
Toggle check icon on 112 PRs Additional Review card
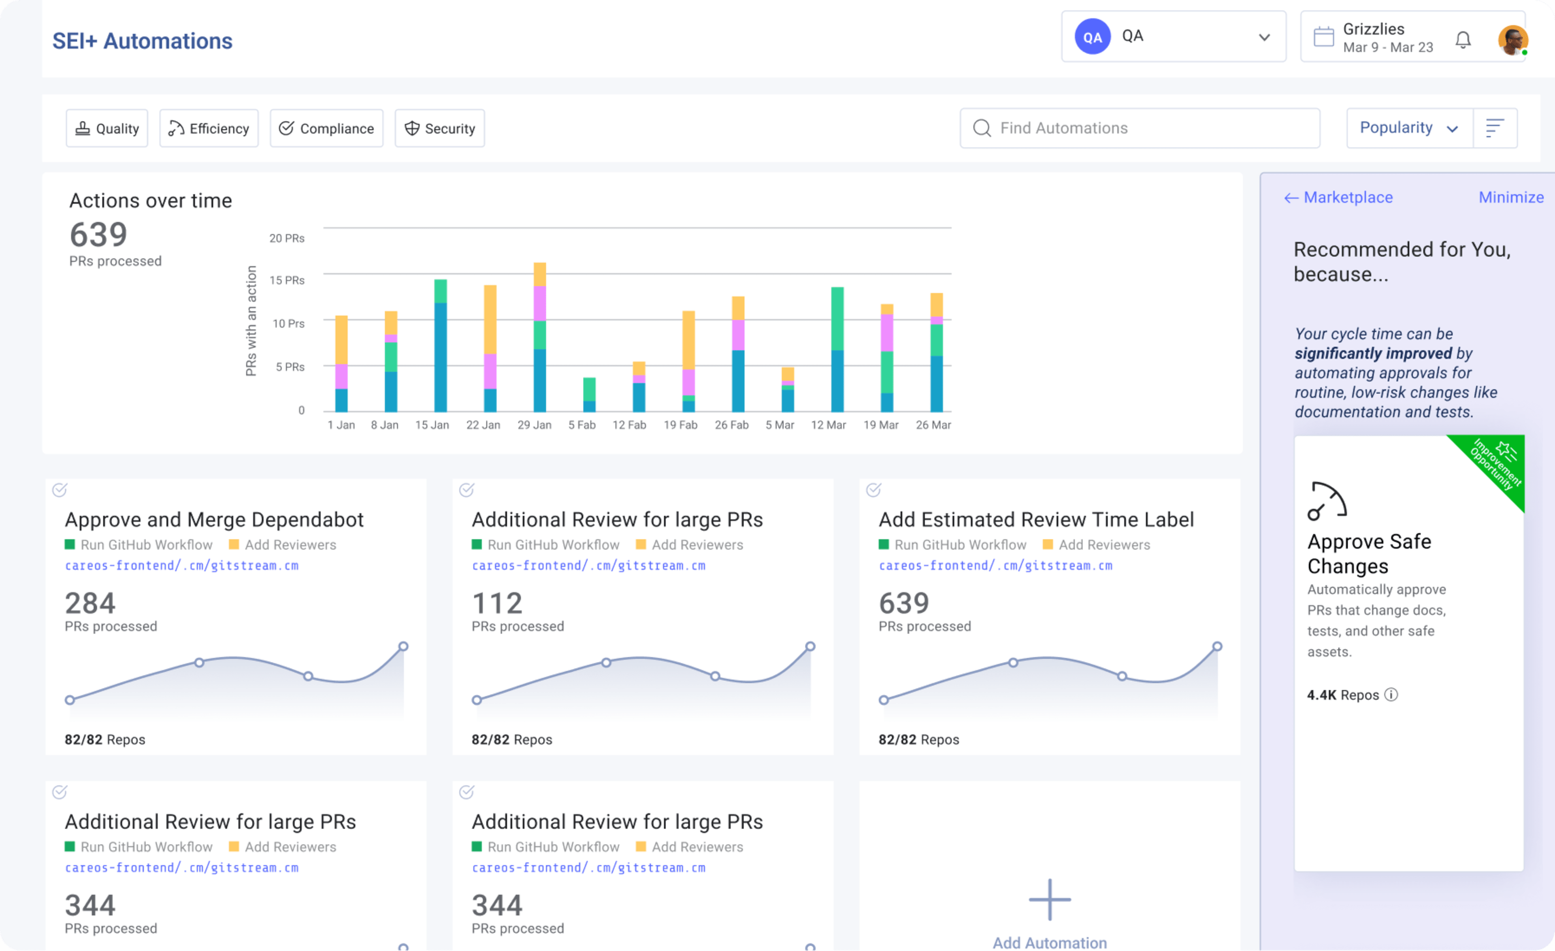tap(466, 490)
